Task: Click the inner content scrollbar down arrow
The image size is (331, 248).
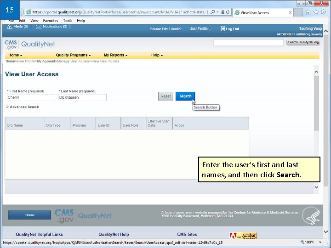Action: point(316,187)
